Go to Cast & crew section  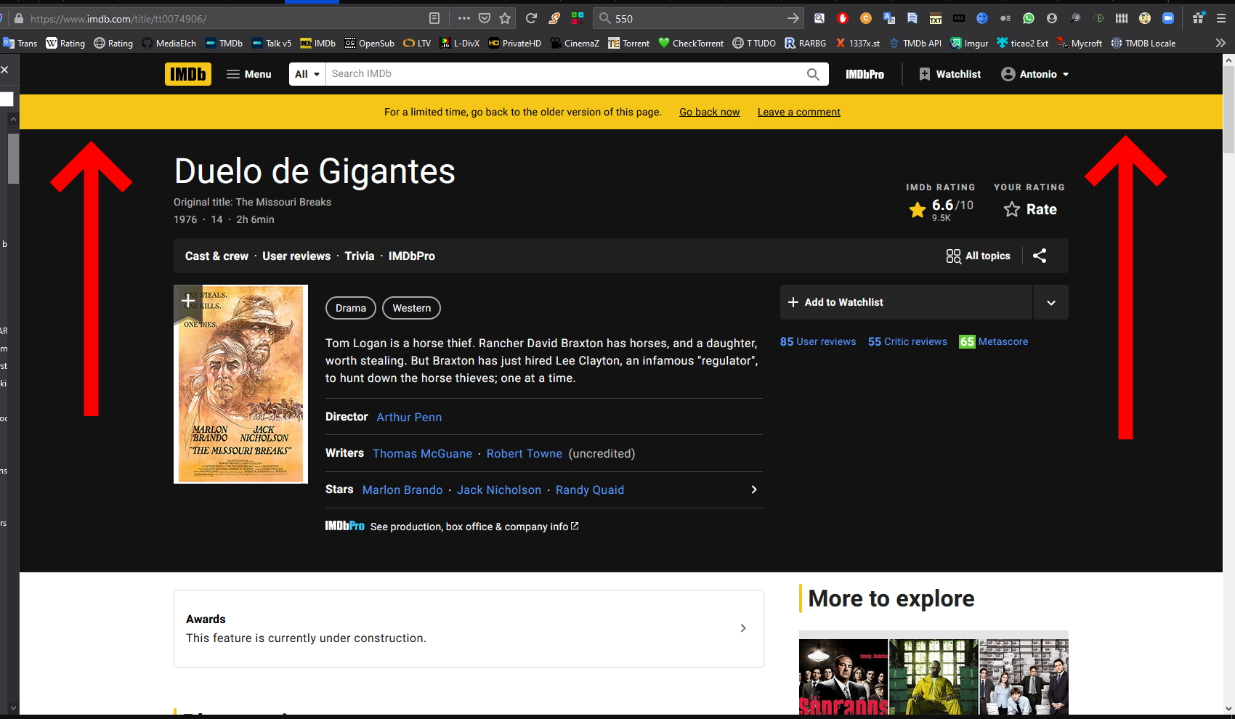216,256
